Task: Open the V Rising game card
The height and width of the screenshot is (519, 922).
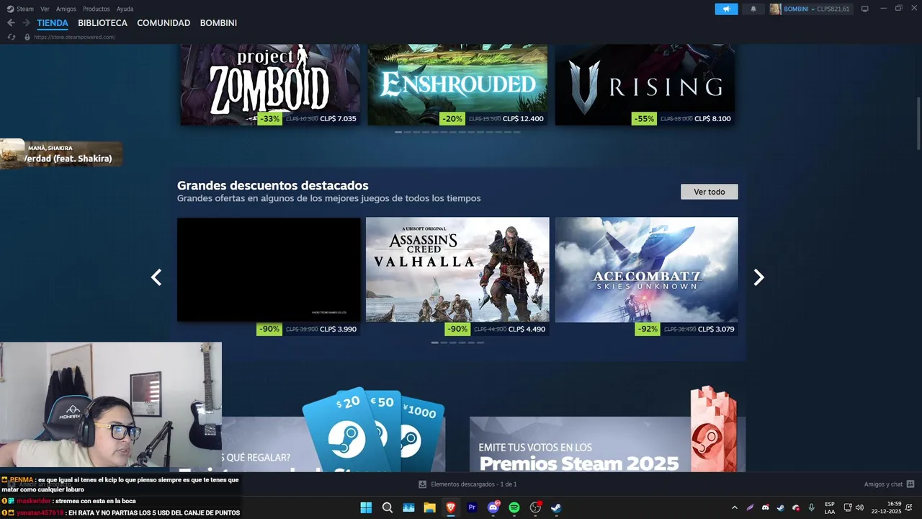Action: click(645, 85)
